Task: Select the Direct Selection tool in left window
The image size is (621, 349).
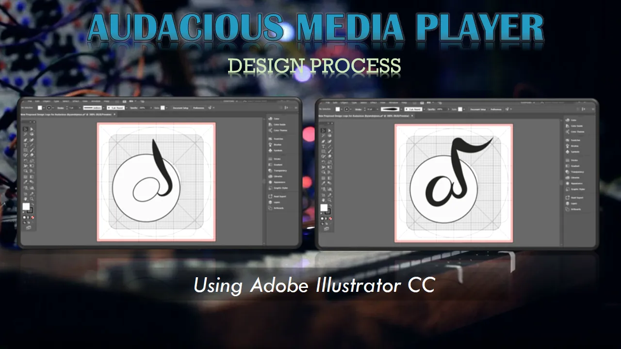Action: (x=32, y=129)
